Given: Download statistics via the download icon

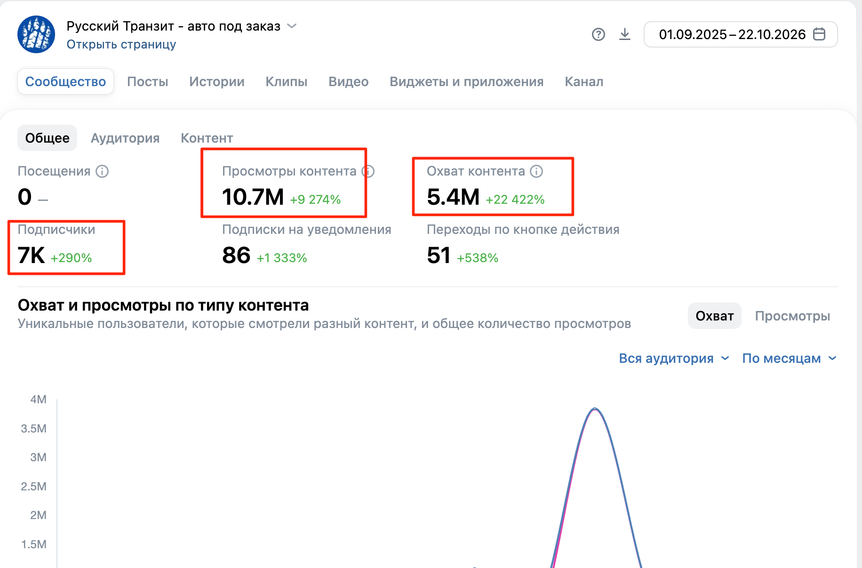Looking at the screenshot, I should [x=625, y=34].
